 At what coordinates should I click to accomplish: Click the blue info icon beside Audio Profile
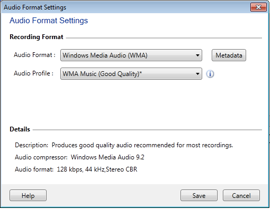(210, 74)
